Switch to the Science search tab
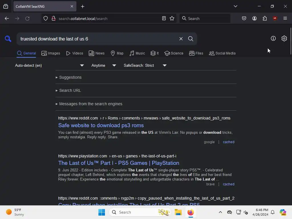292x219 pixels. (x=174, y=53)
